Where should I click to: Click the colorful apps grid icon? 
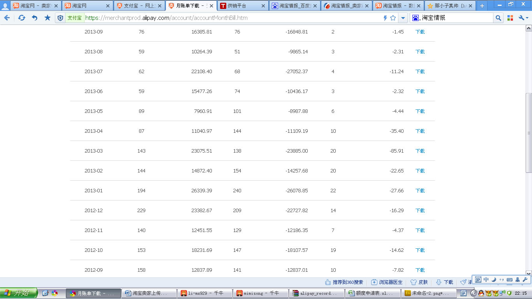tap(510, 18)
